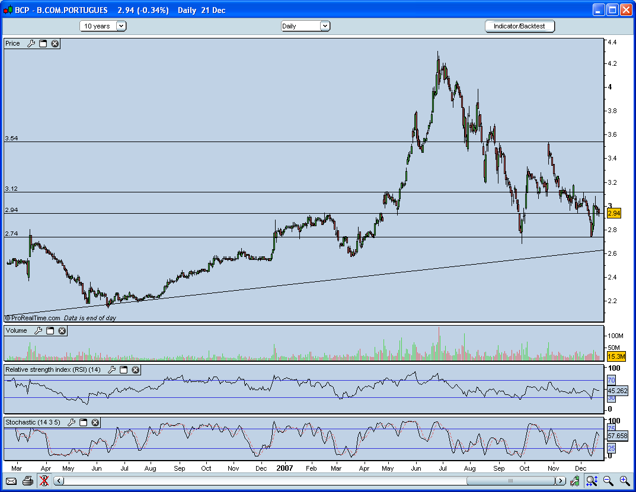
Task: Click the 45.262 RSI value label
Action: [618, 391]
